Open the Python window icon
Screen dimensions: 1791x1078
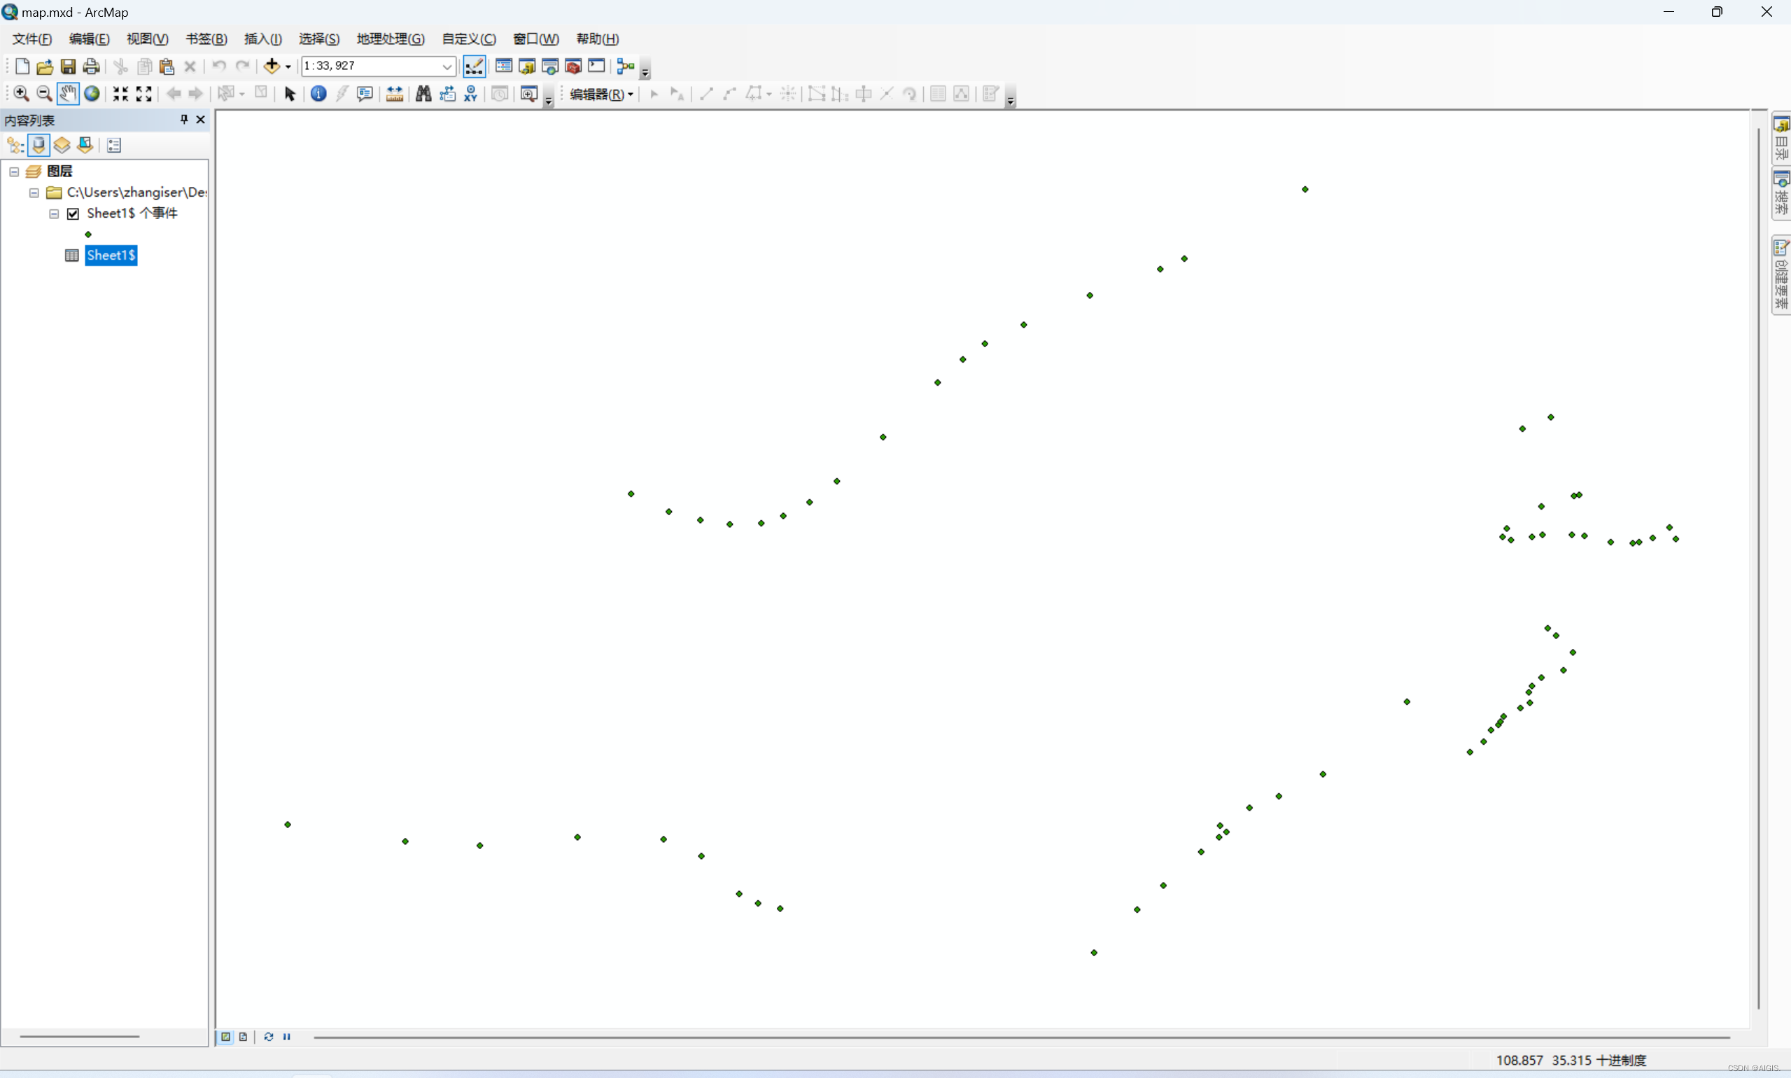(x=596, y=66)
